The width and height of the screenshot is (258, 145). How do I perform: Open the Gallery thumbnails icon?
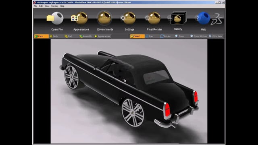point(177,18)
